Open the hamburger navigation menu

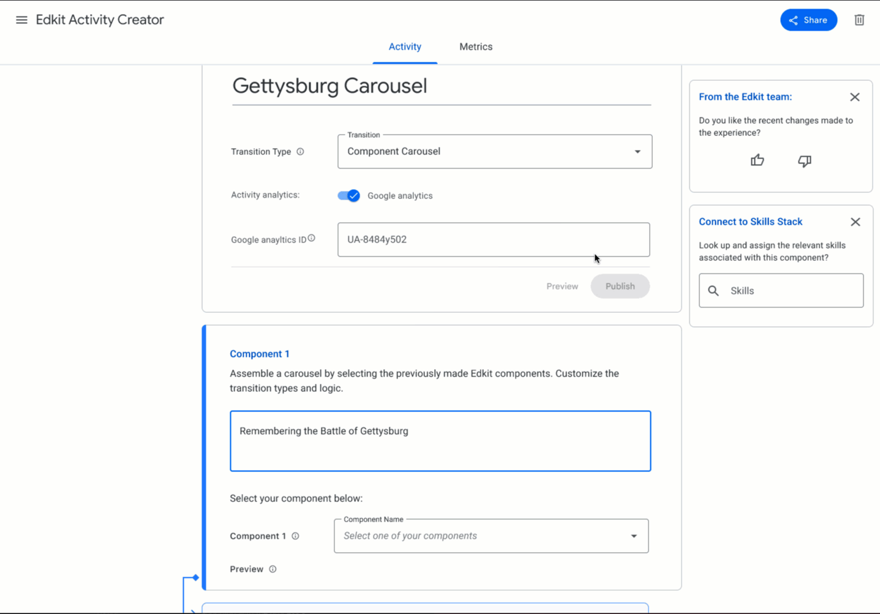[x=21, y=20]
